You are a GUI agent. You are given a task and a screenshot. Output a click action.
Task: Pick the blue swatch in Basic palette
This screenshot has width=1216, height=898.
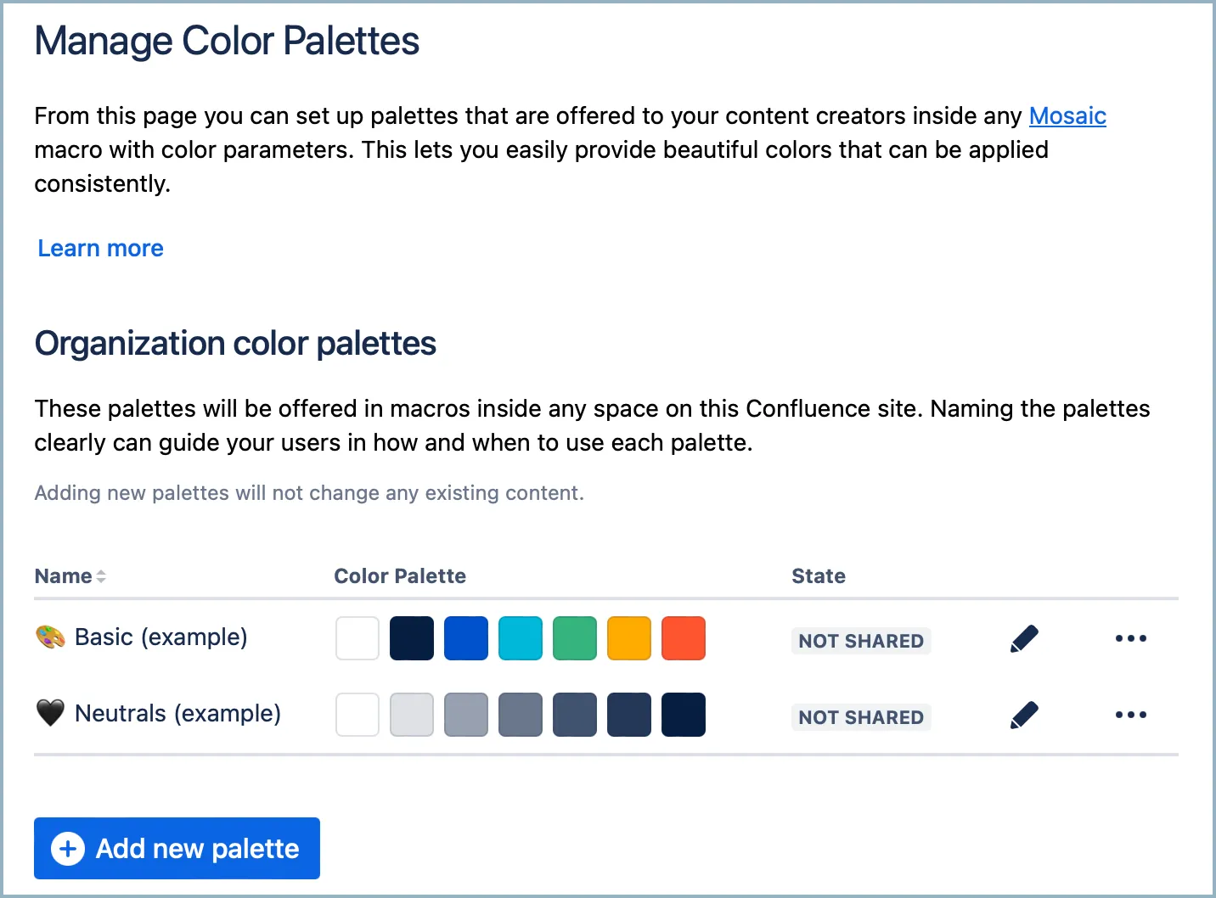466,638
